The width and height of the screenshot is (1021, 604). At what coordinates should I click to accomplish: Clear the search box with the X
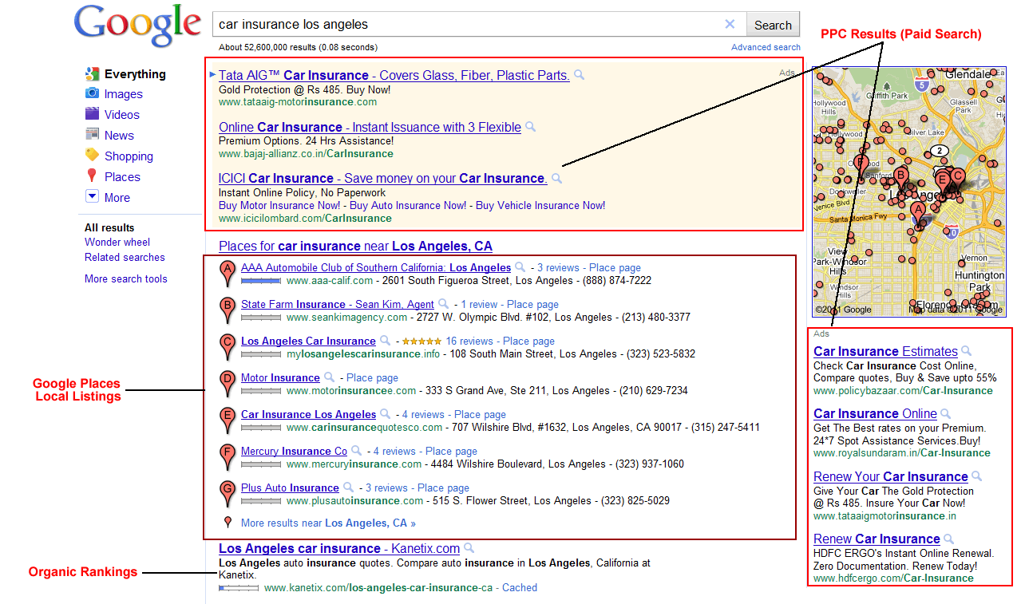(730, 25)
